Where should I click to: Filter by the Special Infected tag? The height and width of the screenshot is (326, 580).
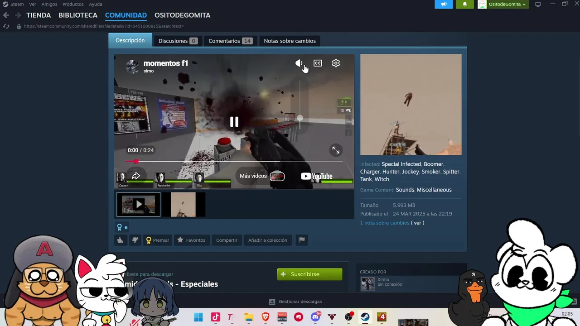click(401, 164)
